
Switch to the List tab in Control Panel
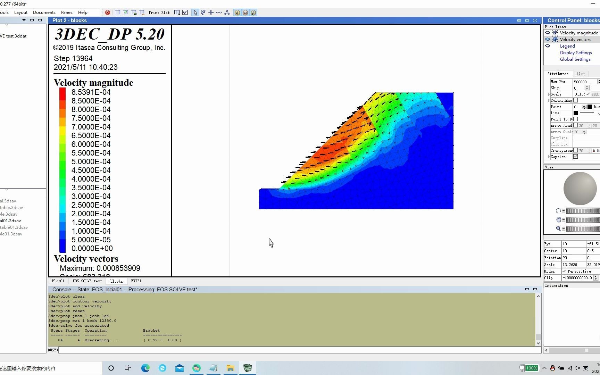(581, 74)
